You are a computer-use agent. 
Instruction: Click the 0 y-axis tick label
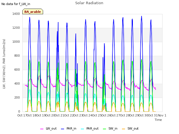coord(19,111)
